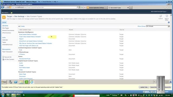Open SharePoint List based Status Indicator

(31, 41)
